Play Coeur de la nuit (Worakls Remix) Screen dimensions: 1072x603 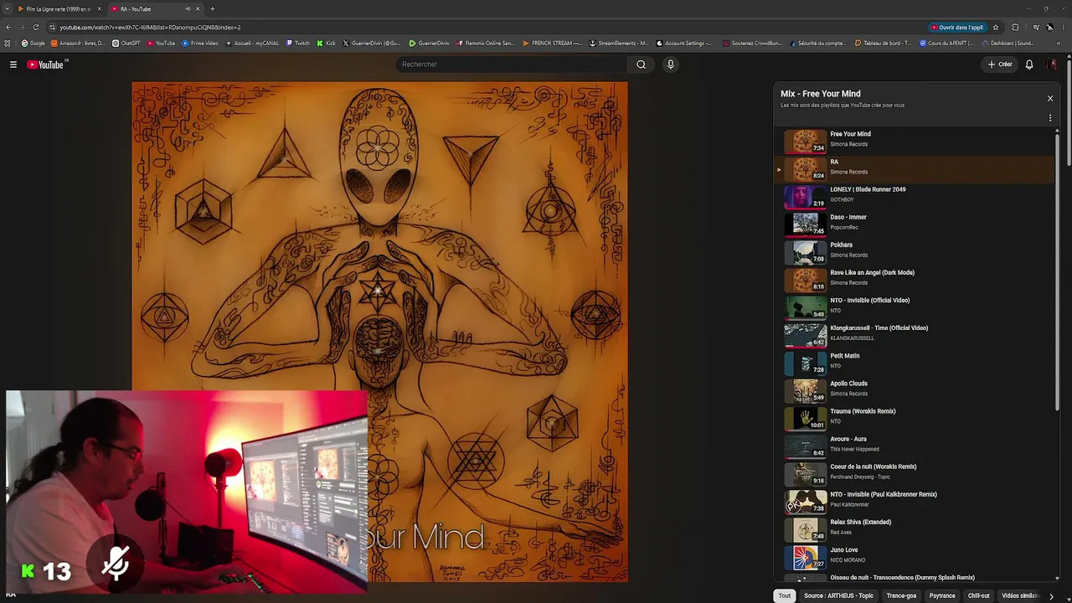pyautogui.click(x=915, y=473)
